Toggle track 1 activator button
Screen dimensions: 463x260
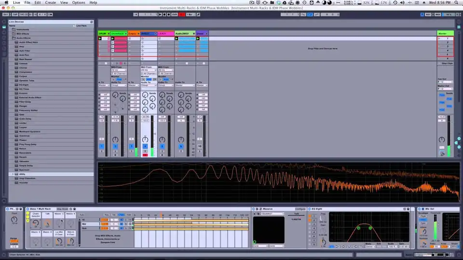(102, 146)
